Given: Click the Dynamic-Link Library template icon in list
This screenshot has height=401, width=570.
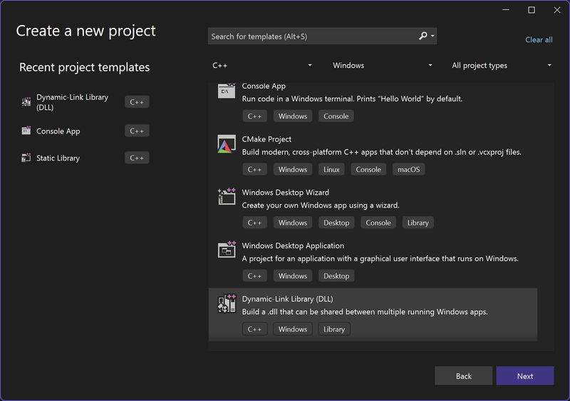Looking at the screenshot, I should (x=227, y=303).
